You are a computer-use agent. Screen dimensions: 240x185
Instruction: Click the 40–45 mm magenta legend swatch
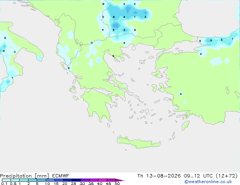[103, 180]
